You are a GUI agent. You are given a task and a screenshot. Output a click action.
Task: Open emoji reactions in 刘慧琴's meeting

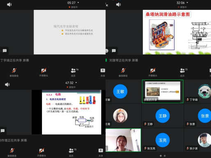[x=107, y=51]
